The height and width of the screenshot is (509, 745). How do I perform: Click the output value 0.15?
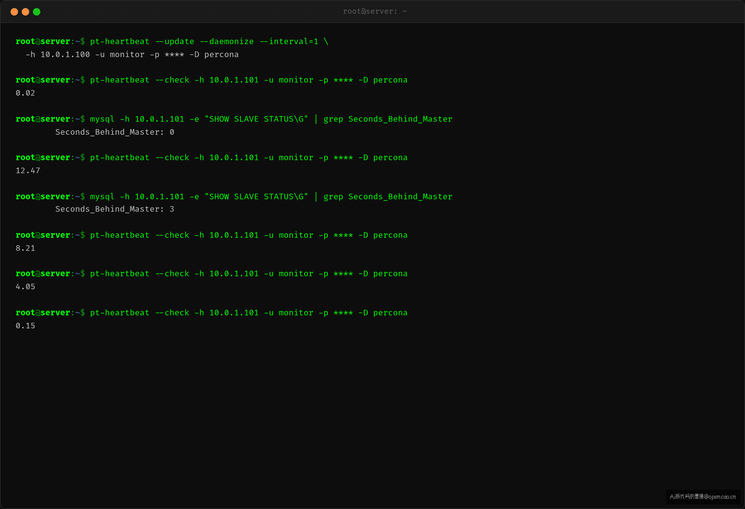click(x=25, y=326)
